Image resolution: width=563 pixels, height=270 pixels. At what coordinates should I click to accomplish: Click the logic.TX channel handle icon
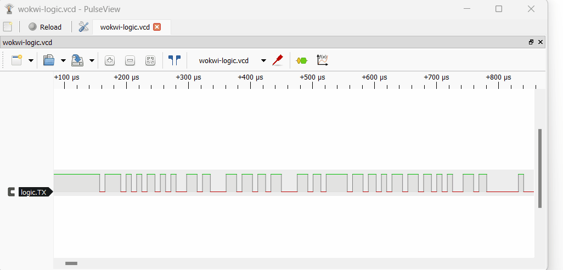pos(12,192)
